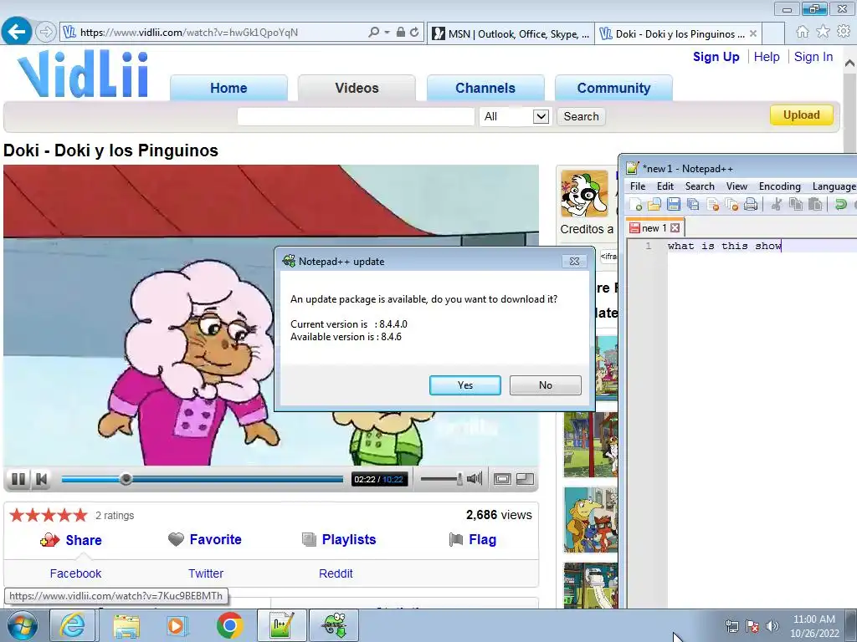The width and height of the screenshot is (857, 642).
Task: Click the Sign Up link
Action: [x=716, y=57]
